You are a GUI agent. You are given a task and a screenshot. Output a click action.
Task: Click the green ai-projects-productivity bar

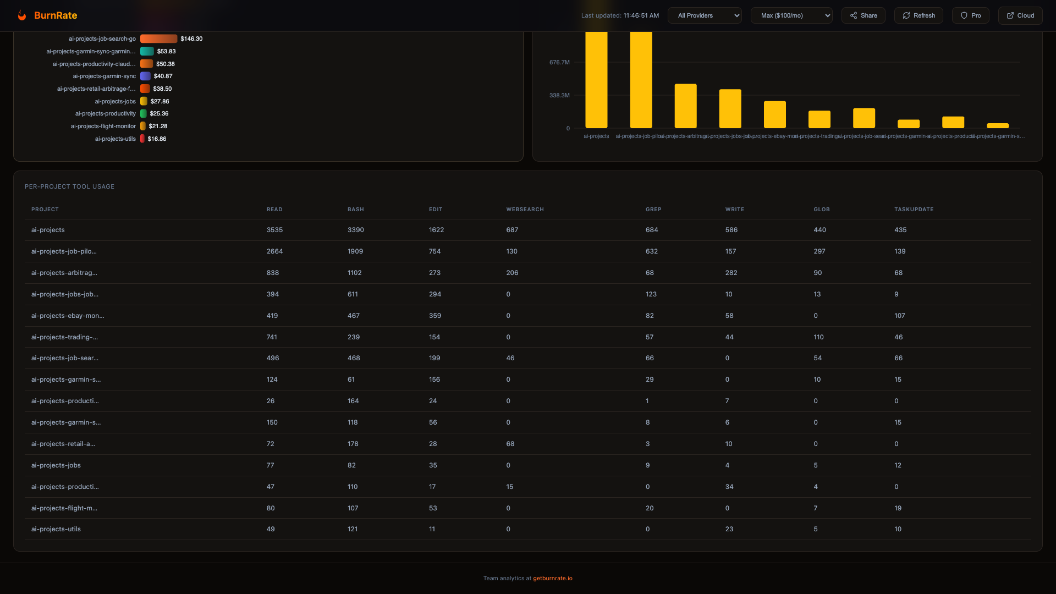tap(144, 113)
